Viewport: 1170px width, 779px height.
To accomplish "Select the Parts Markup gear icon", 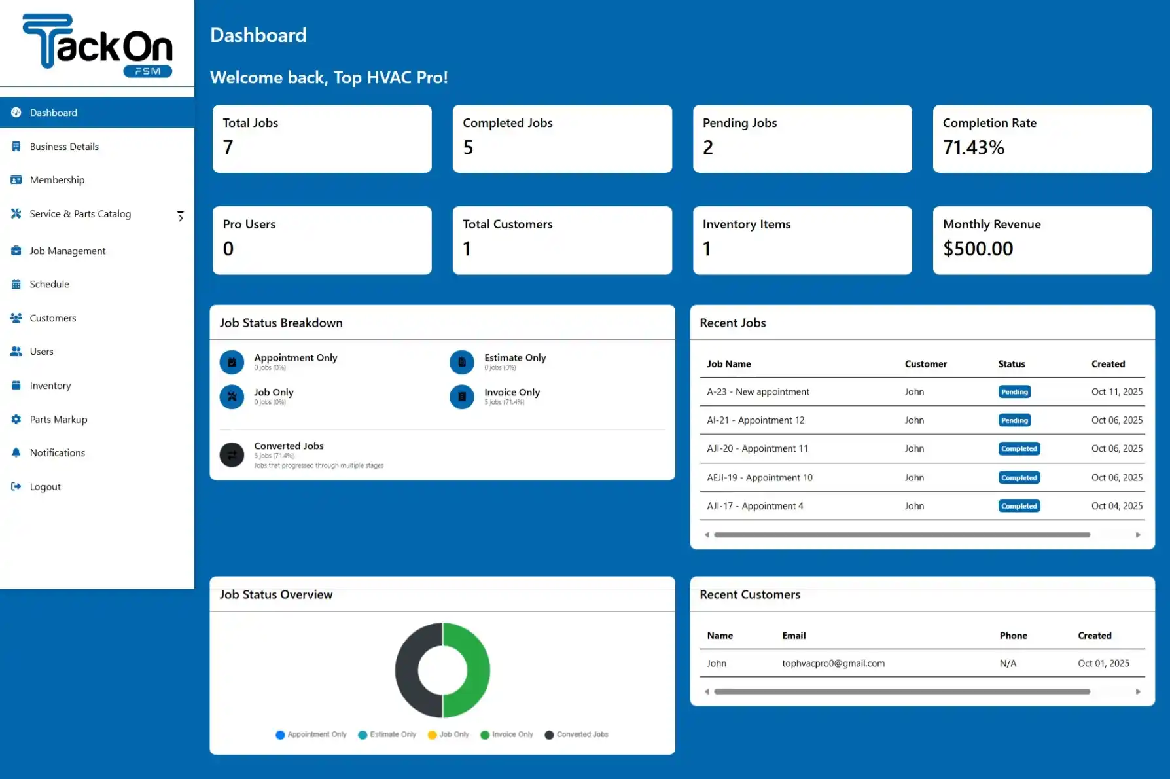I will (x=16, y=419).
